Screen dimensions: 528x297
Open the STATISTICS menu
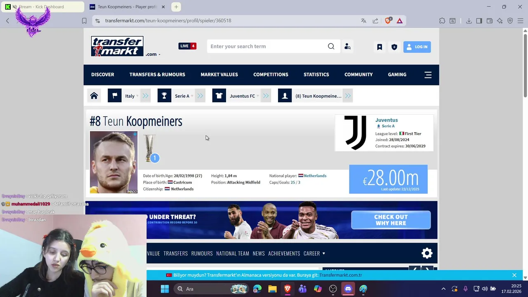(x=316, y=75)
